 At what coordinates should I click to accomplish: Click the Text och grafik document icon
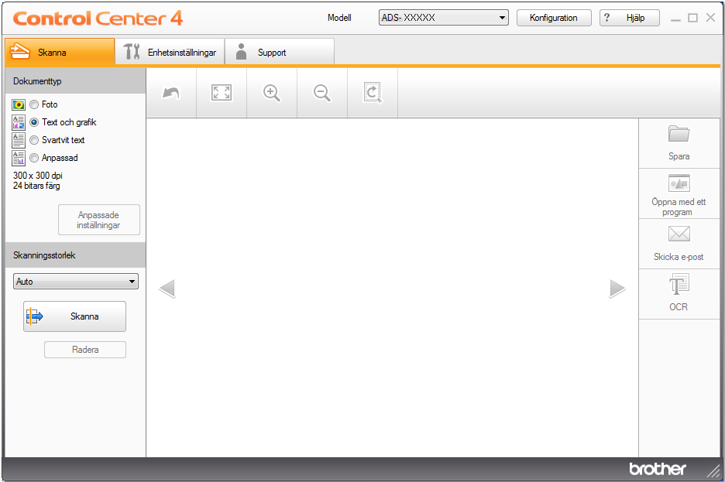[19, 122]
